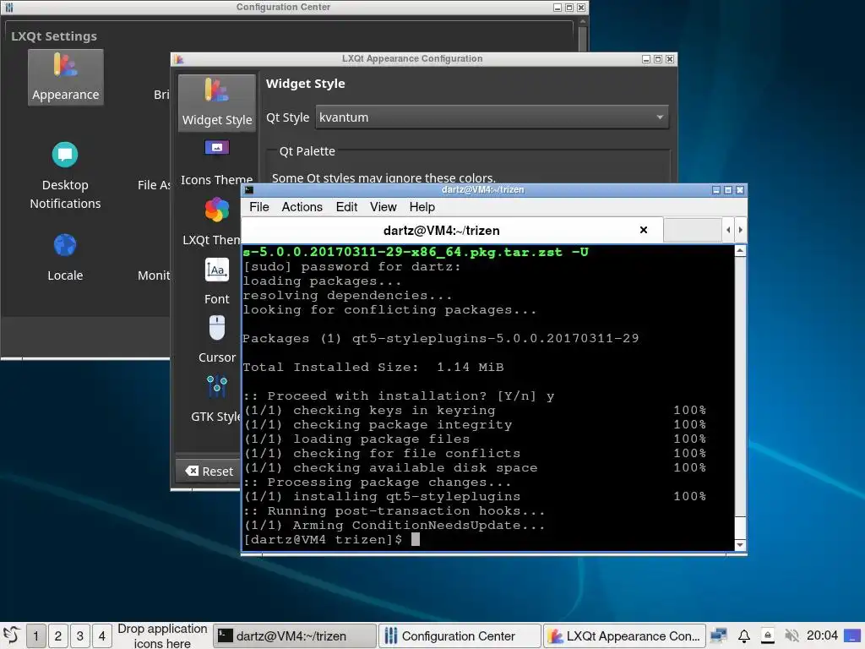Click the terminal scrollbar handle
865x649 pixels.
[740, 526]
